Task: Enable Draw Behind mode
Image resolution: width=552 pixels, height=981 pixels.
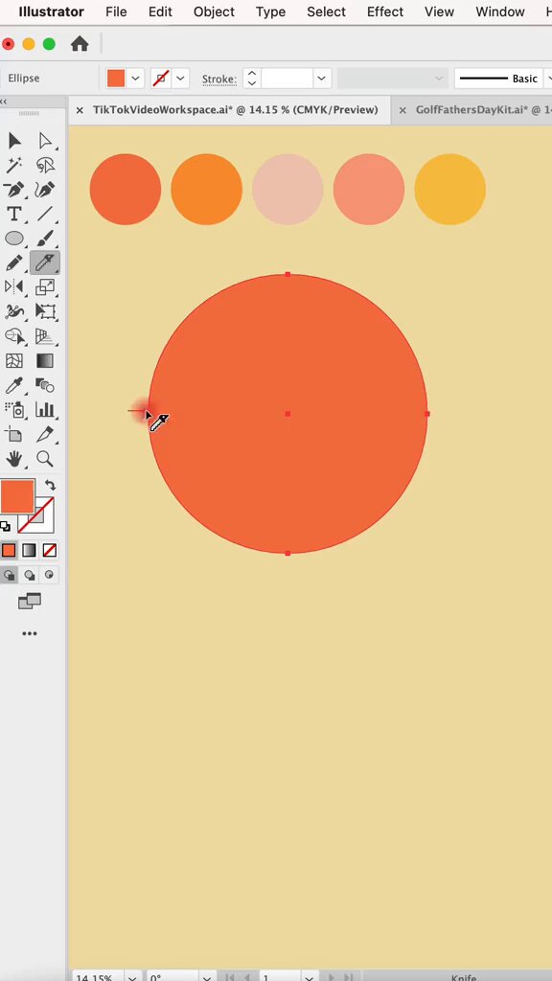Action: (30, 575)
